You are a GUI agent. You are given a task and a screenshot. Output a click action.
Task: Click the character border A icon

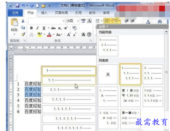[x=89, y=20]
